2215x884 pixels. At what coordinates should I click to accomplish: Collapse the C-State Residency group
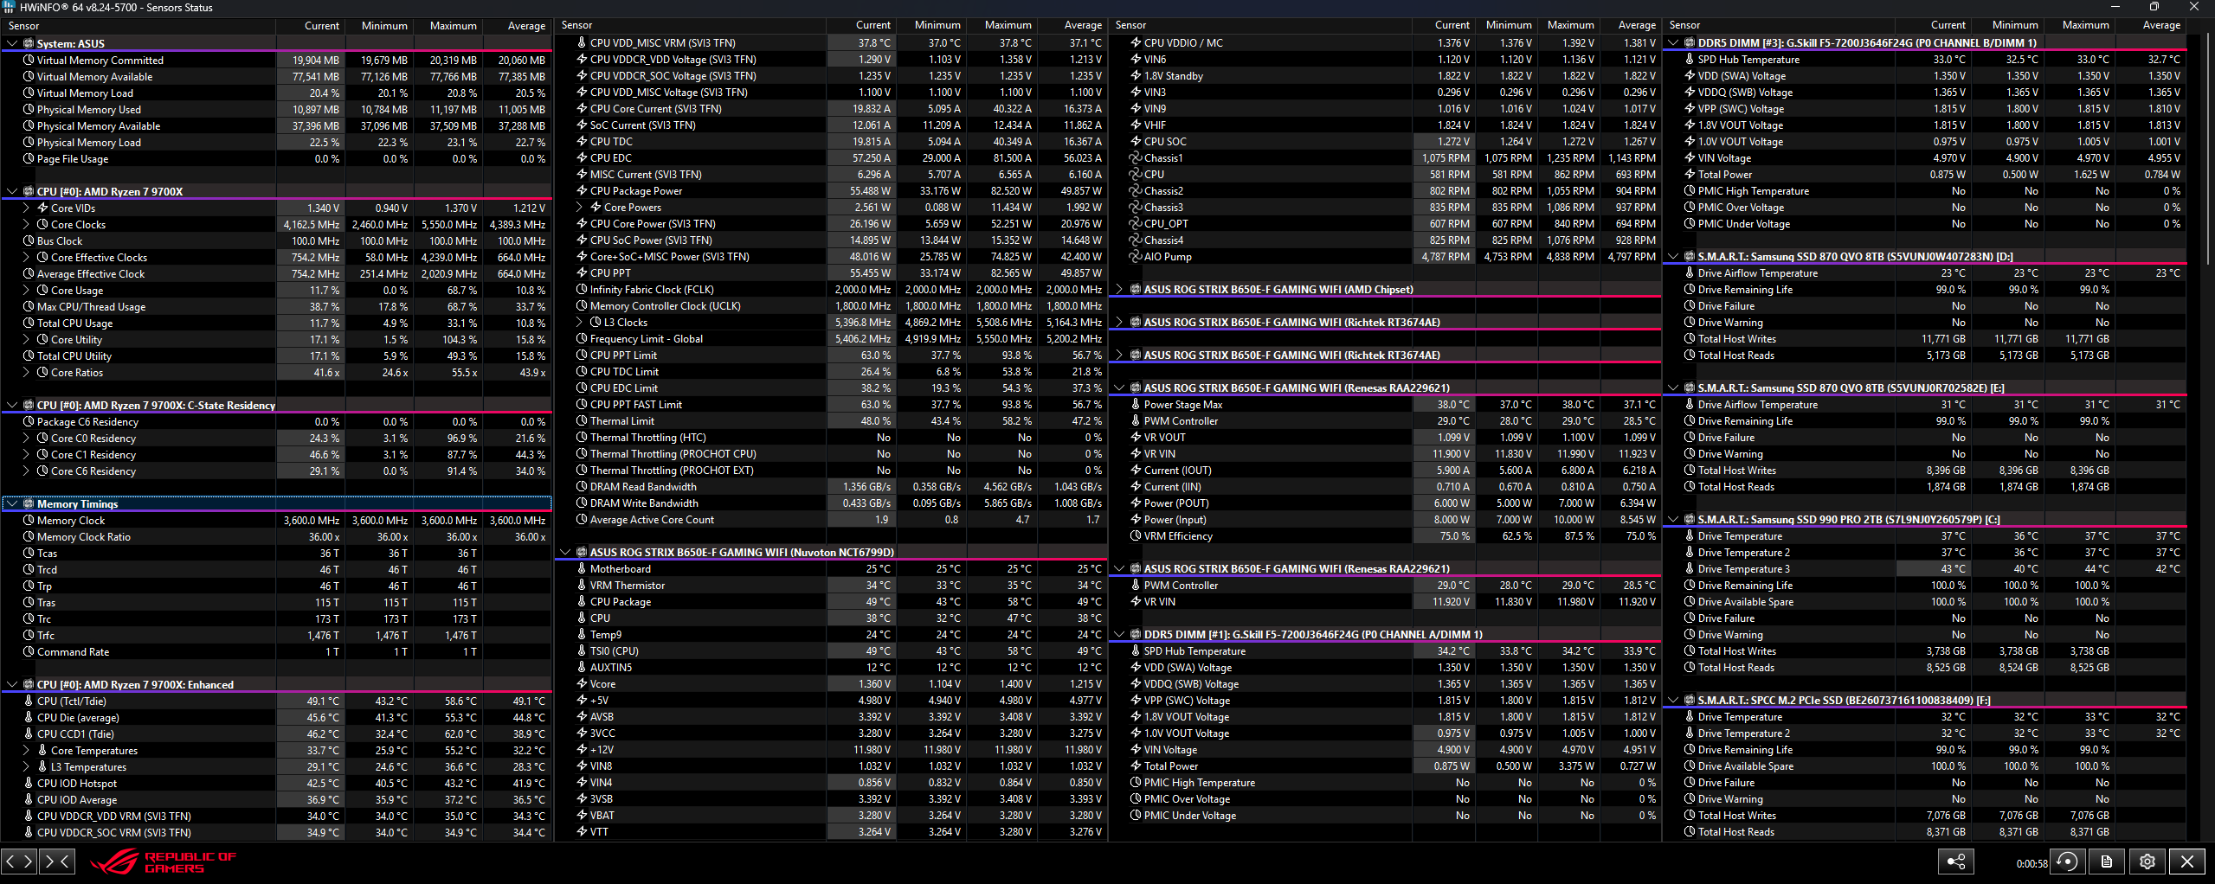(12, 406)
